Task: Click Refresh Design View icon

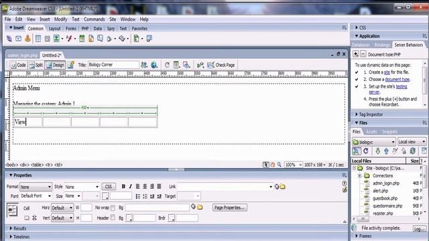Action: pyautogui.click(x=167, y=65)
